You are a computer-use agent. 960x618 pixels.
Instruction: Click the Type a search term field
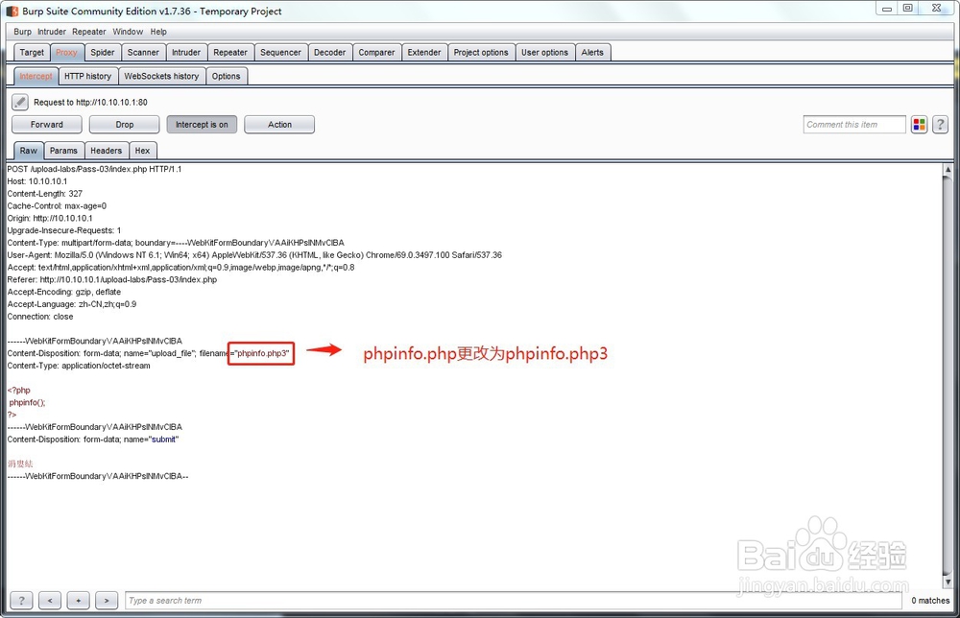coord(513,601)
